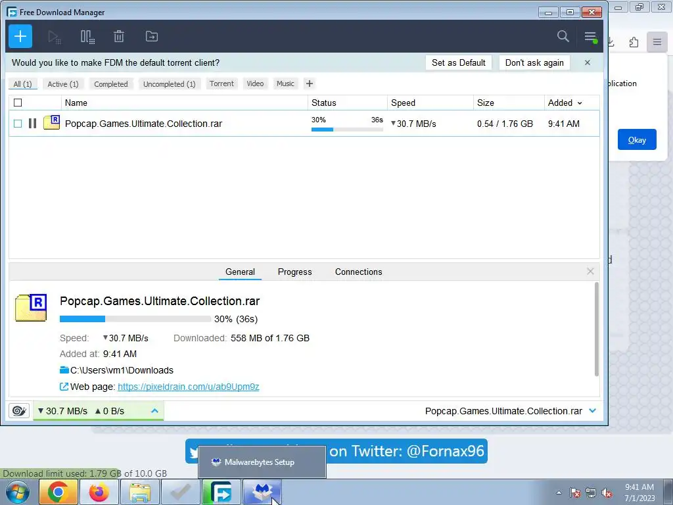Open browser extensions puzzle icon behind FDM
This screenshot has width=673, height=505.
click(634, 42)
